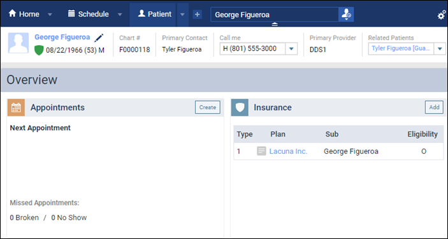The image size is (448, 239).
Task: Click the Insurance shield panel icon
Action: (240, 107)
